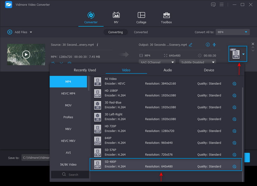Switch to the Converting list
This screenshot has width=257, height=186.
(115, 32)
